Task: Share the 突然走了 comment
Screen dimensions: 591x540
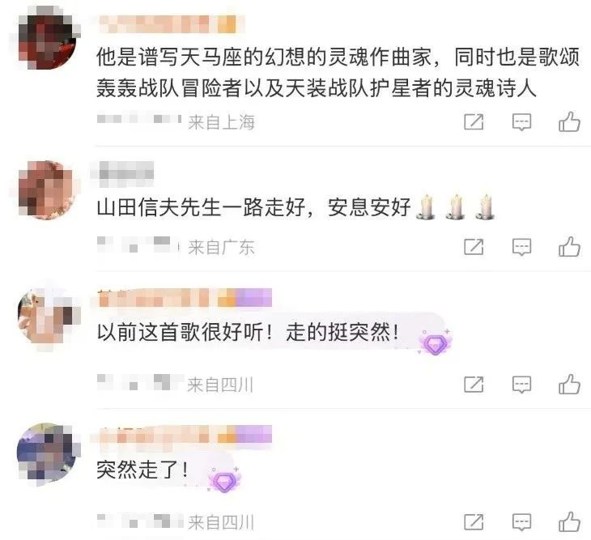Action: (x=474, y=522)
